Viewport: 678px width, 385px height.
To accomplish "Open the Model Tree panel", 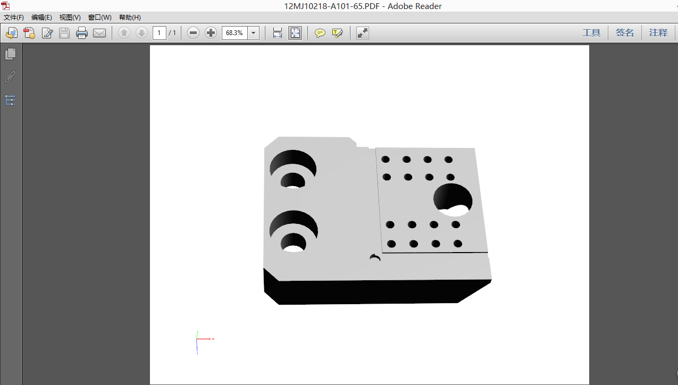I will point(10,100).
